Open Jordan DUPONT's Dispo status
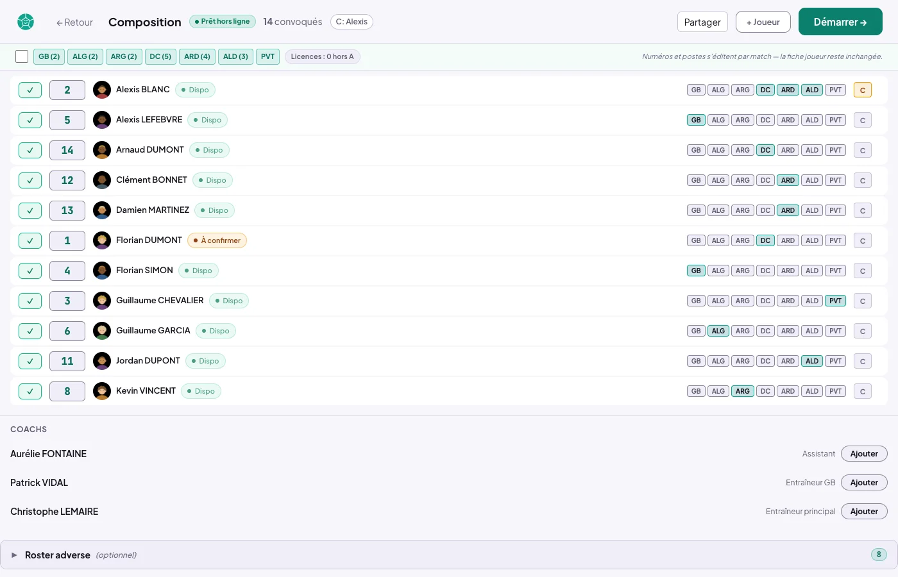The height and width of the screenshot is (577, 898). tap(205, 361)
